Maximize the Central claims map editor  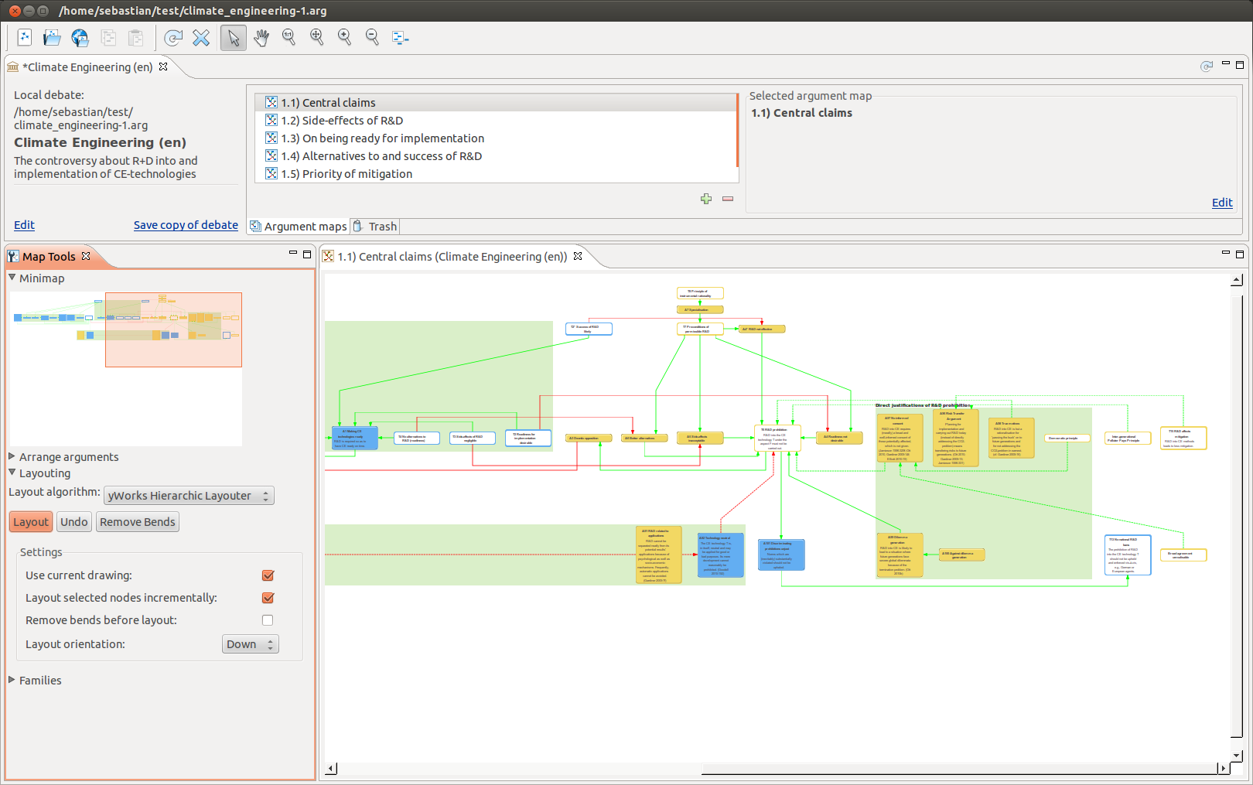(x=1240, y=254)
